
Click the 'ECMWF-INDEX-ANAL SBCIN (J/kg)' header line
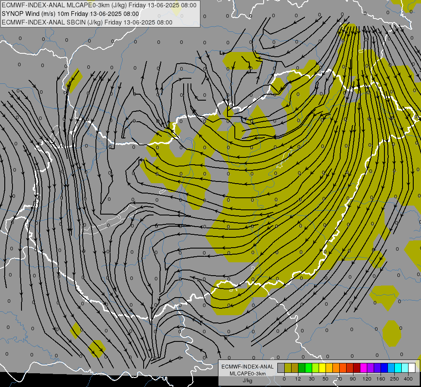point(87,22)
